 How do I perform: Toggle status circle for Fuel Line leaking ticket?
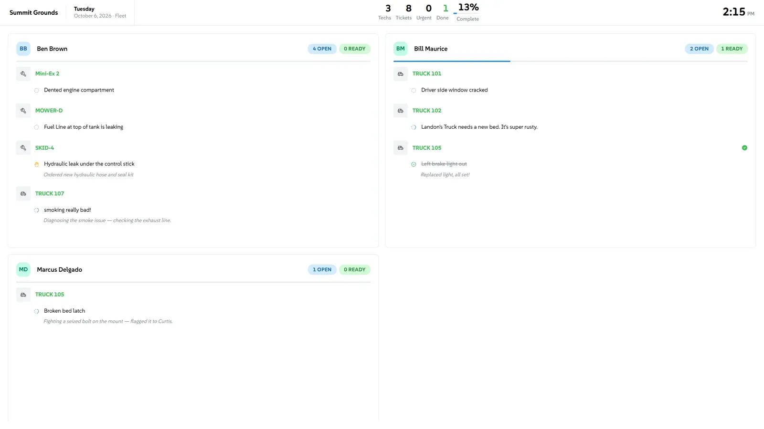point(36,127)
